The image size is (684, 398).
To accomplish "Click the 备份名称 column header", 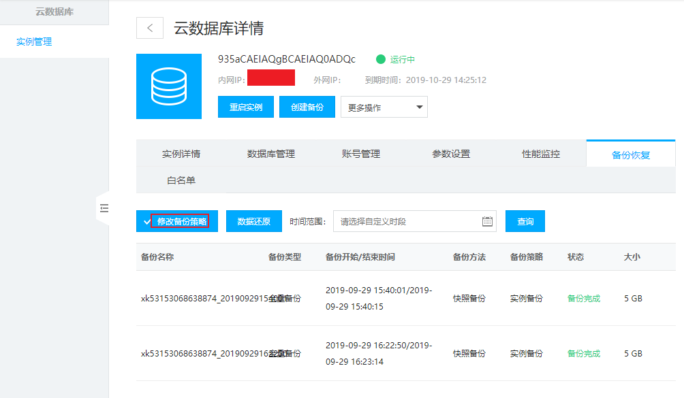I will (x=157, y=257).
